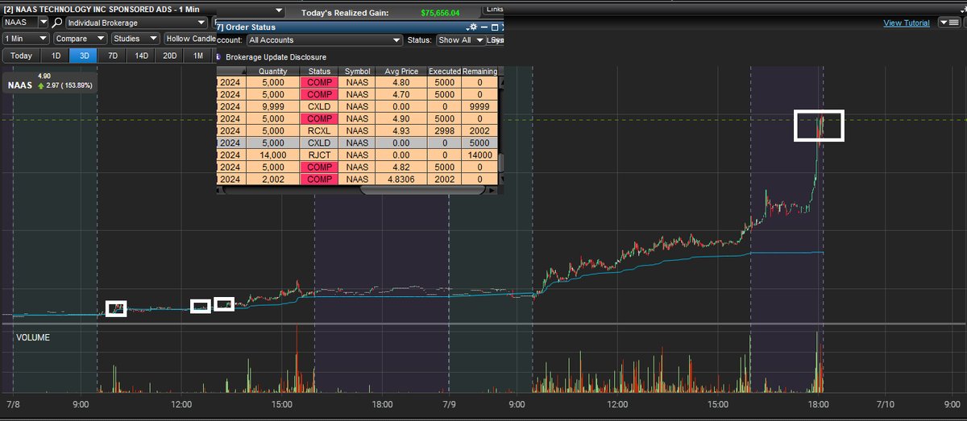967x421 pixels.
Task: Click the NAAS 4.90 price label on chart
Action: click(x=51, y=80)
